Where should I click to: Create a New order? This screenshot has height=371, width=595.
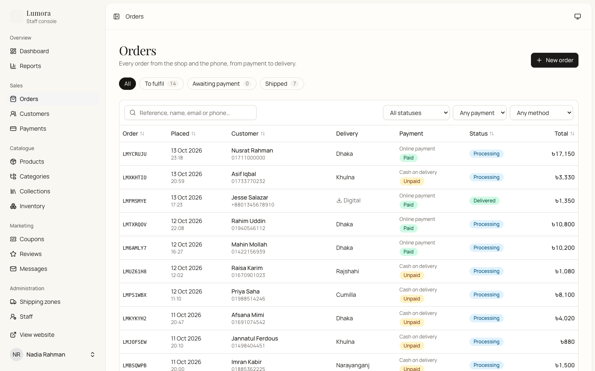tap(555, 60)
